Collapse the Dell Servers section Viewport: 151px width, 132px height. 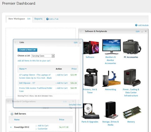click(12, 114)
